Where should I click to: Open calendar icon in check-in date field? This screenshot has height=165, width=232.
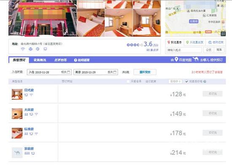[68, 72]
